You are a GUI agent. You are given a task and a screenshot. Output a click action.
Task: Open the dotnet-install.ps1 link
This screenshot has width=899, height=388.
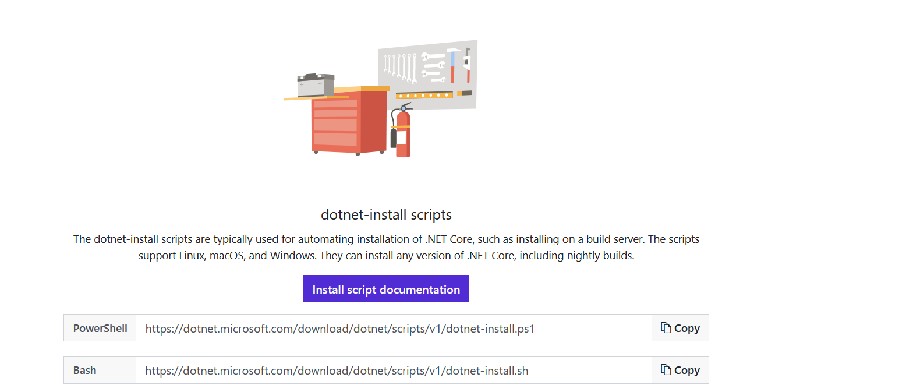click(x=339, y=328)
